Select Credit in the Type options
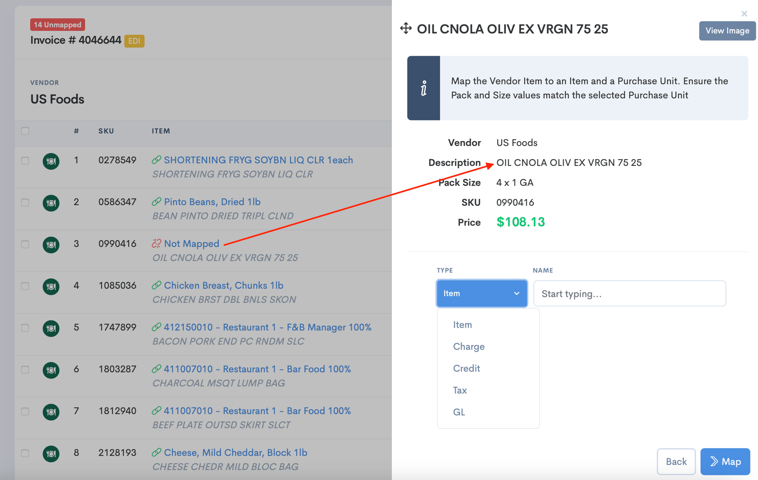Image resolution: width=758 pixels, height=480 pixels. [466, 368]
